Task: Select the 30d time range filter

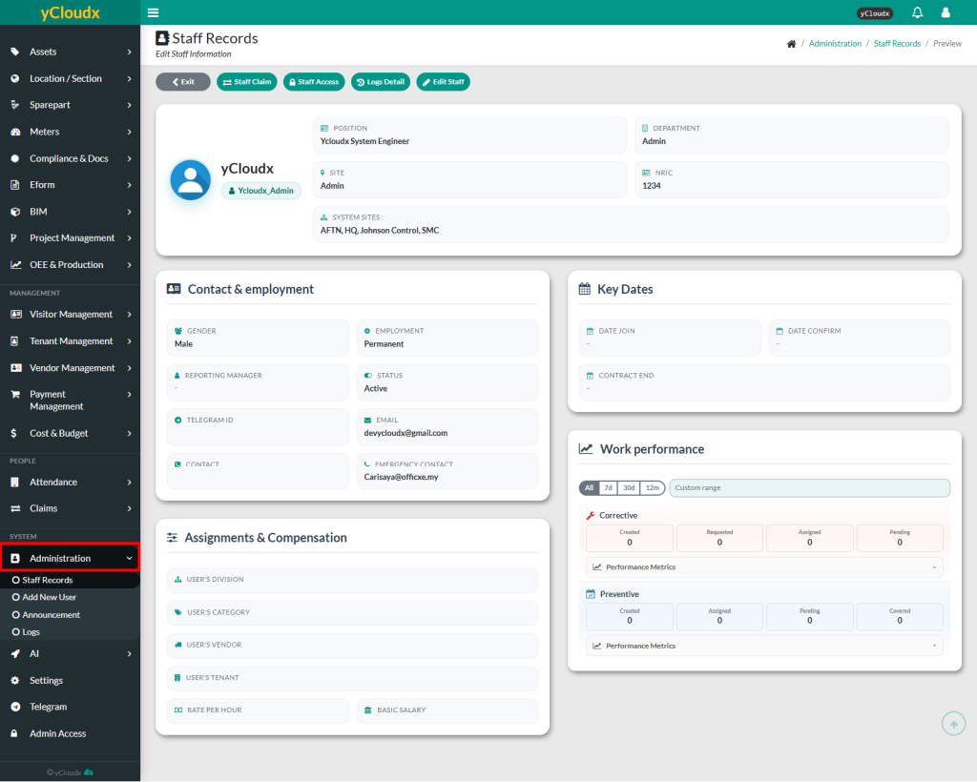Action: click(630, 488)
